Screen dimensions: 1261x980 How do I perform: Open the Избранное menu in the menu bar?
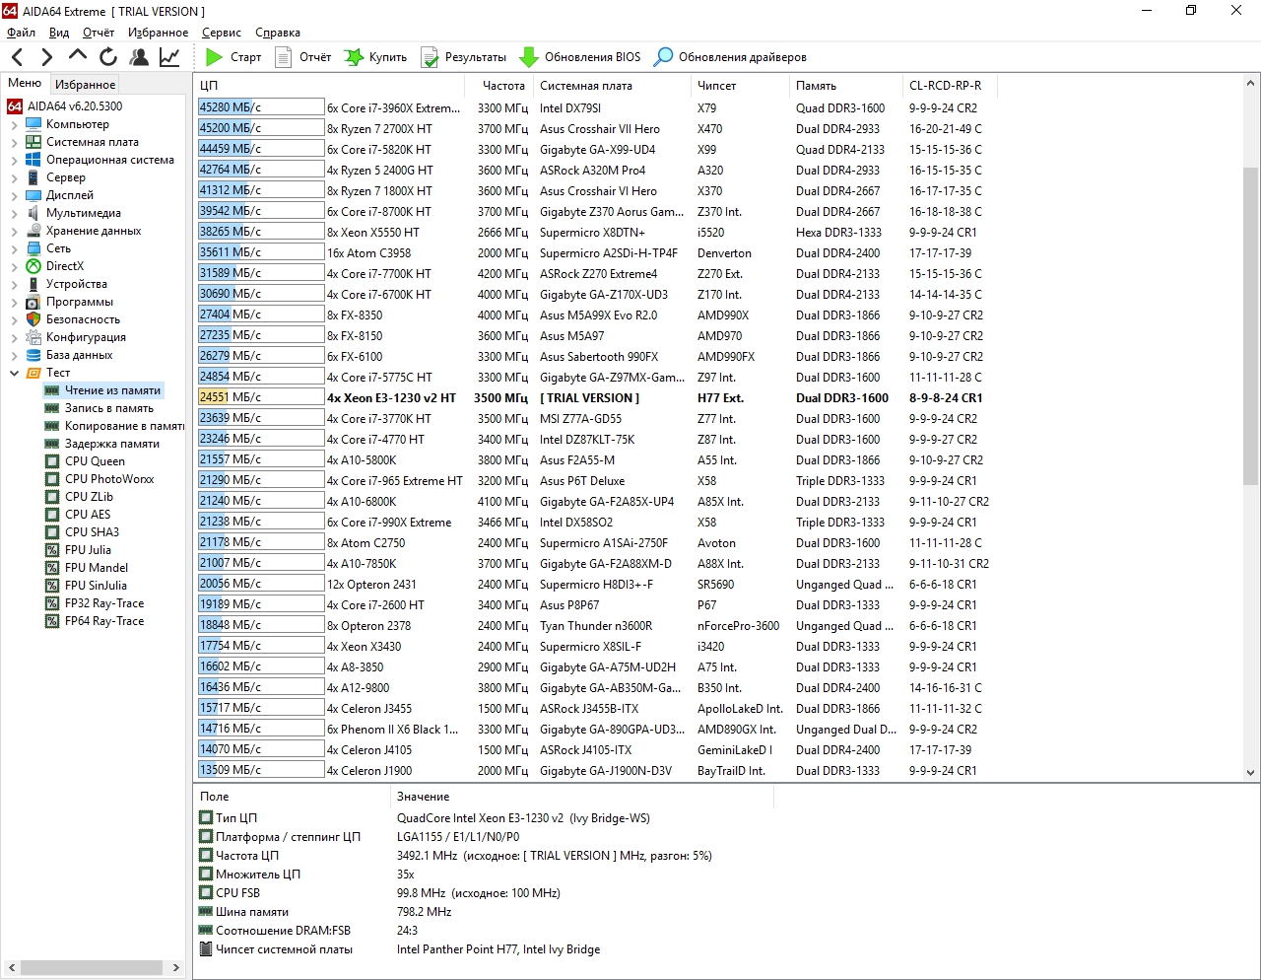[x=159, y=33]
